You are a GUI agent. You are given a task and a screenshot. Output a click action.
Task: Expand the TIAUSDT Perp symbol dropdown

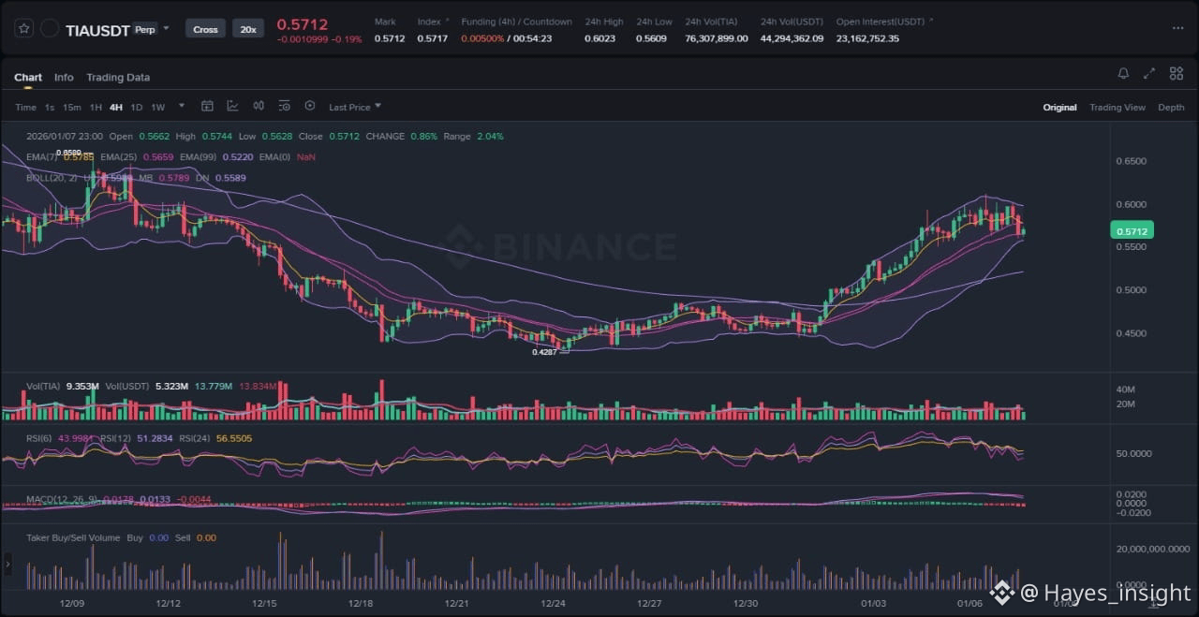pos(166,28)
